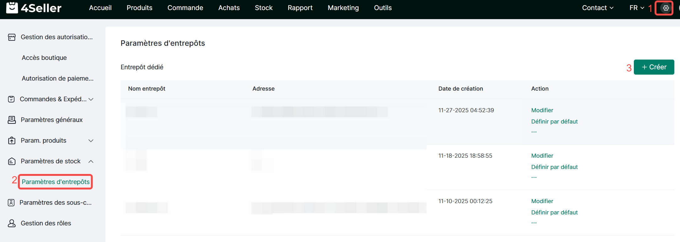Click the Param. produits box icon

12,141
